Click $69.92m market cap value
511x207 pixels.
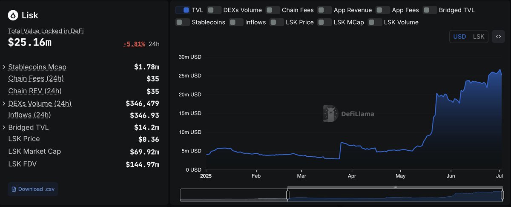click(x=144, y=152)
